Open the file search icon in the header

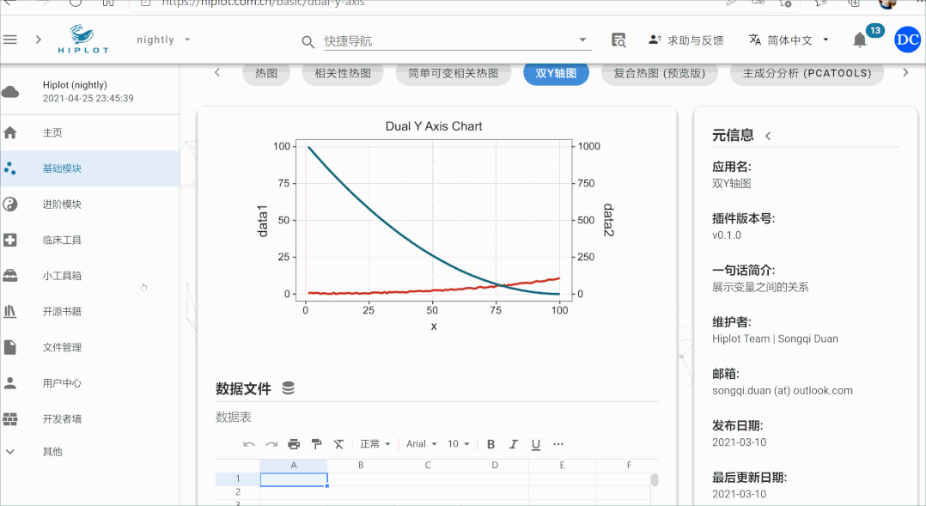click(x=618, y=40)
